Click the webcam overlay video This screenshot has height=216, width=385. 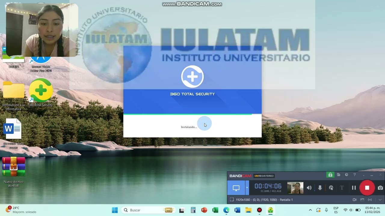point(42,30)
